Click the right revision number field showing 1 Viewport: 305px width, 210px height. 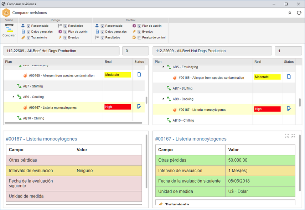(288, 51)
